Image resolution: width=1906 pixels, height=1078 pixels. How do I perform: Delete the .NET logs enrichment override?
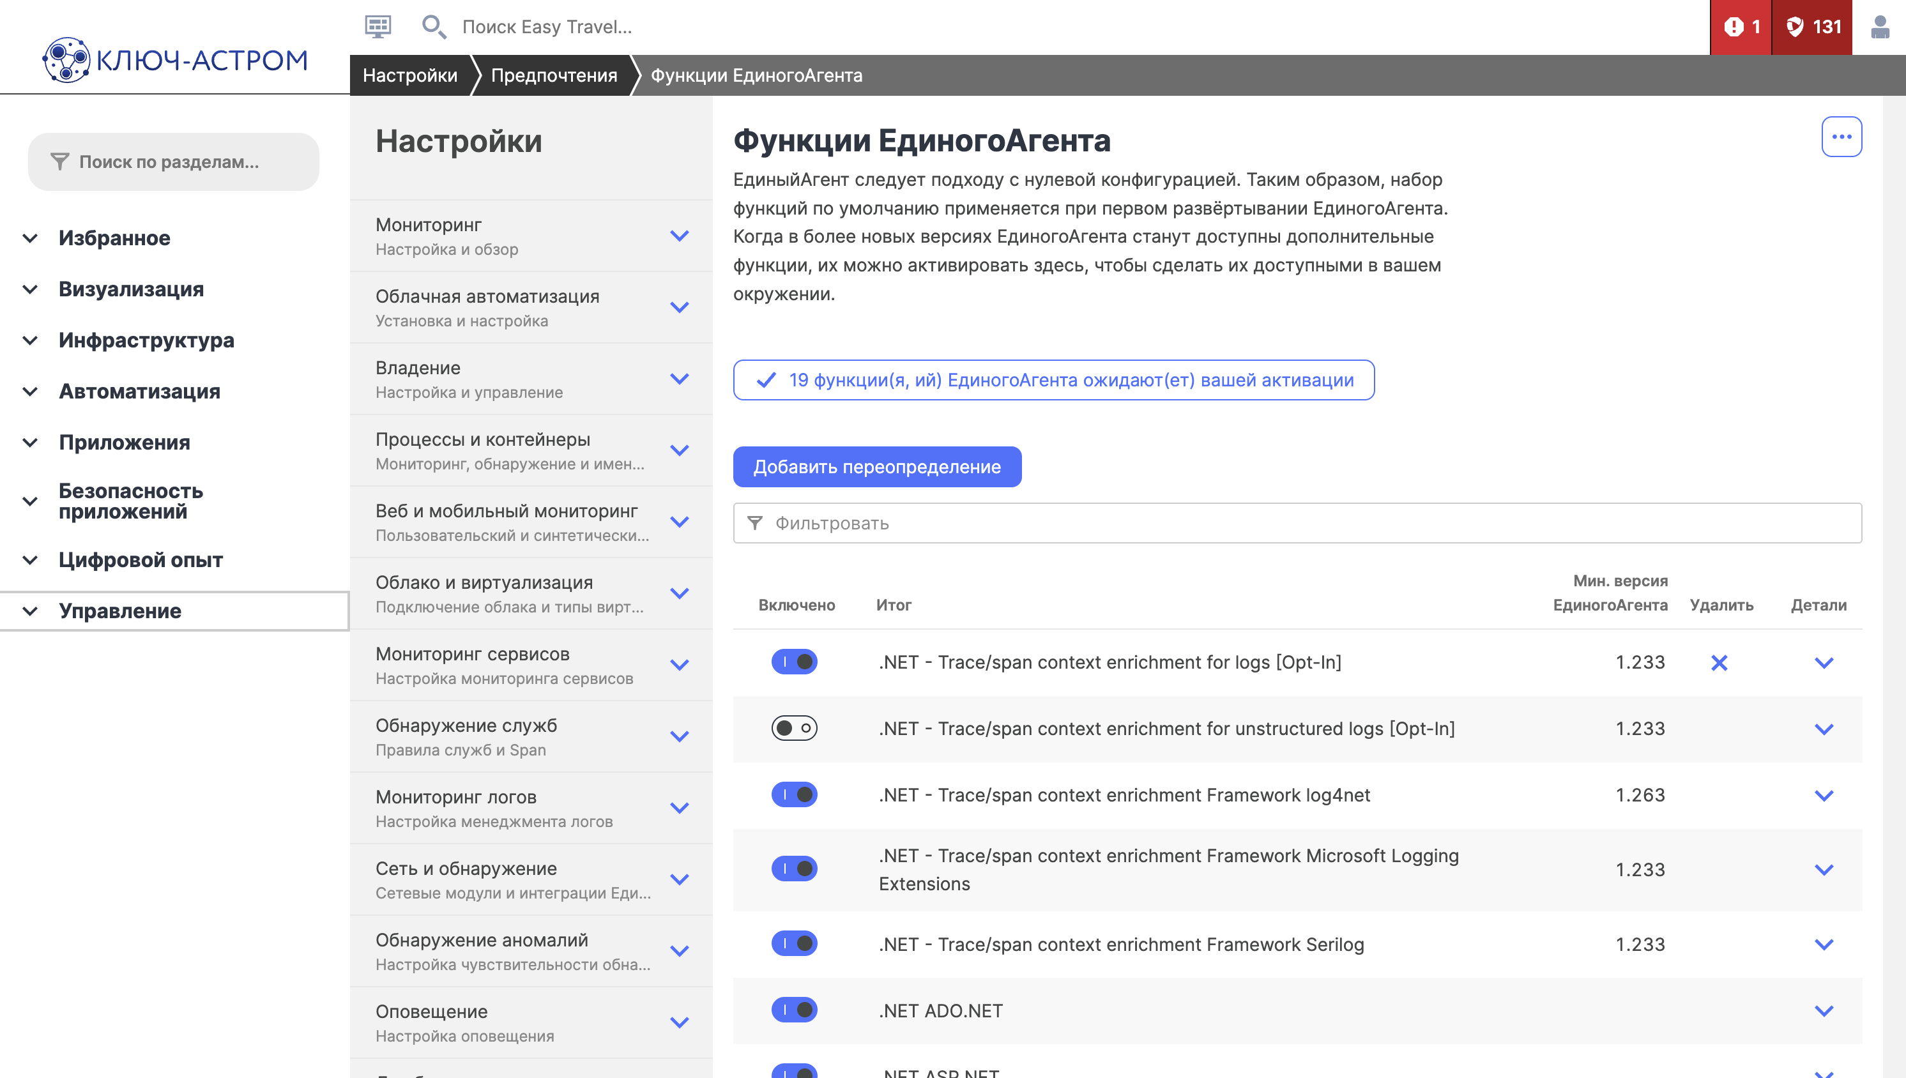point(1719,663)
